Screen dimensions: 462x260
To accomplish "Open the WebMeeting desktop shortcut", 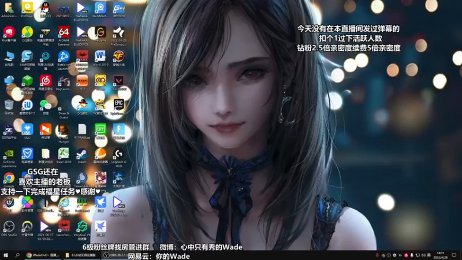I will point(100,10).
